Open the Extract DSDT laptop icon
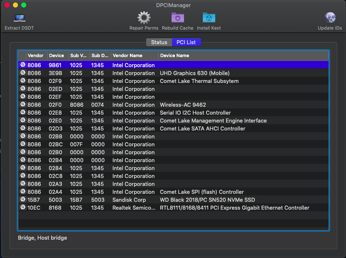The width and height of the screenshot is (346, 258). click(x=20, y=18)
